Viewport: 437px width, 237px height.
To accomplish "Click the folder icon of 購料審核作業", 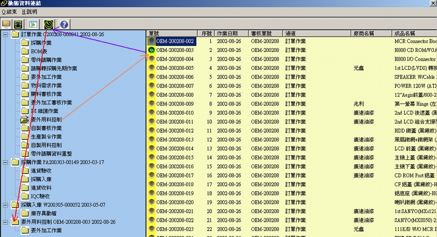I will [x=25, y=94].
